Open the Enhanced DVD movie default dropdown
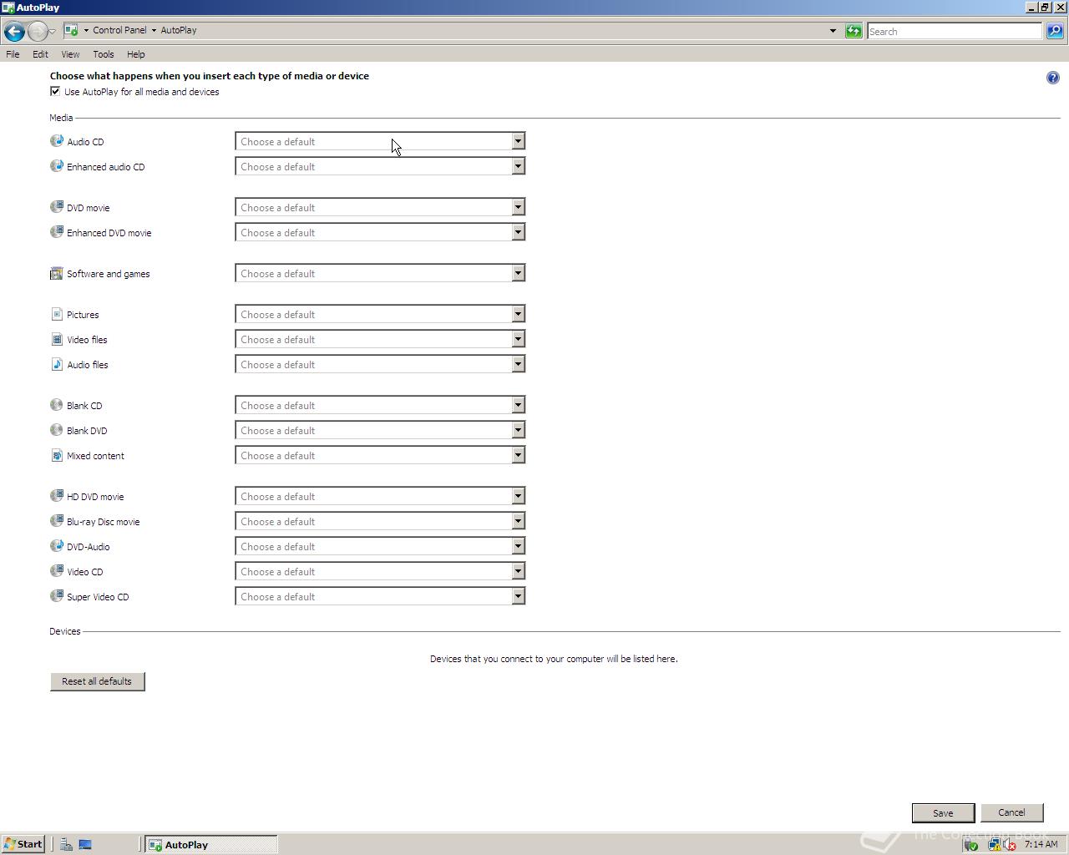 (380, 232)
